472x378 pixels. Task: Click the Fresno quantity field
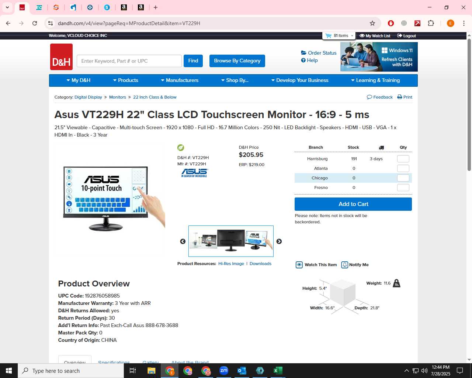tap(403, 188)
